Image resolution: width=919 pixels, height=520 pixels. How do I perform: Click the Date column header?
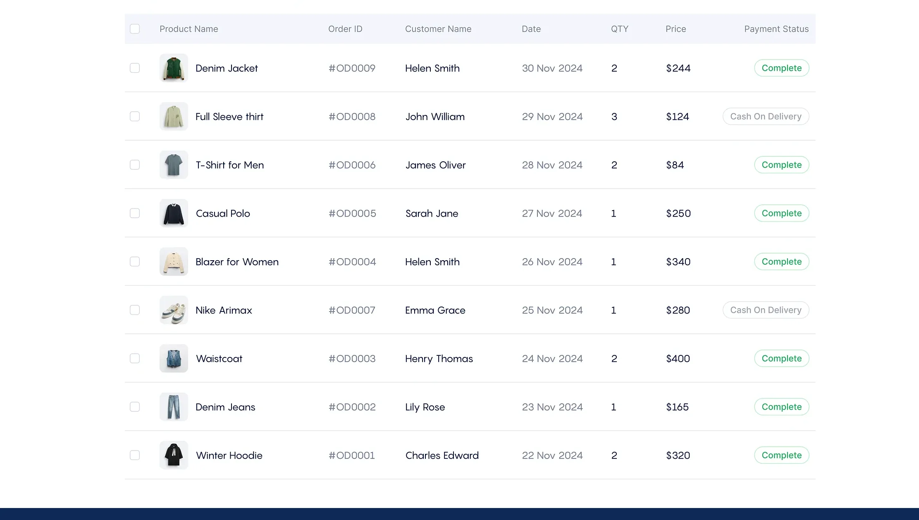coord(531,29)
